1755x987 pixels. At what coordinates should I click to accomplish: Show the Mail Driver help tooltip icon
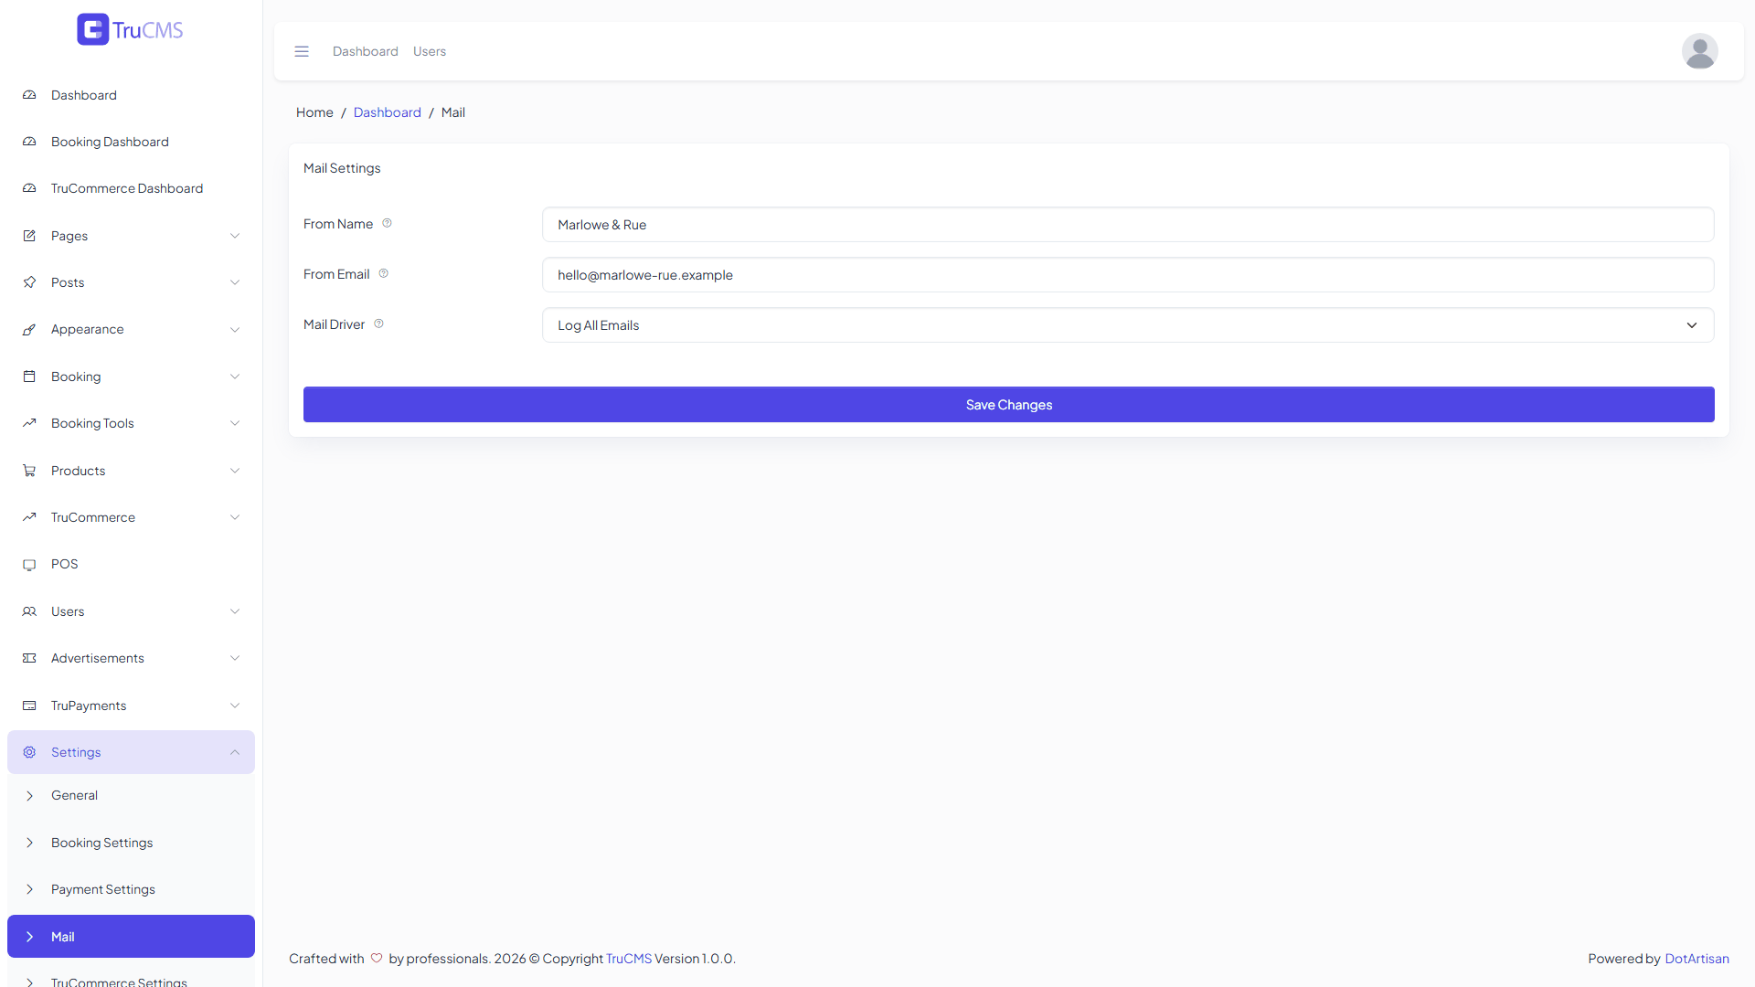tap(378, 324)
